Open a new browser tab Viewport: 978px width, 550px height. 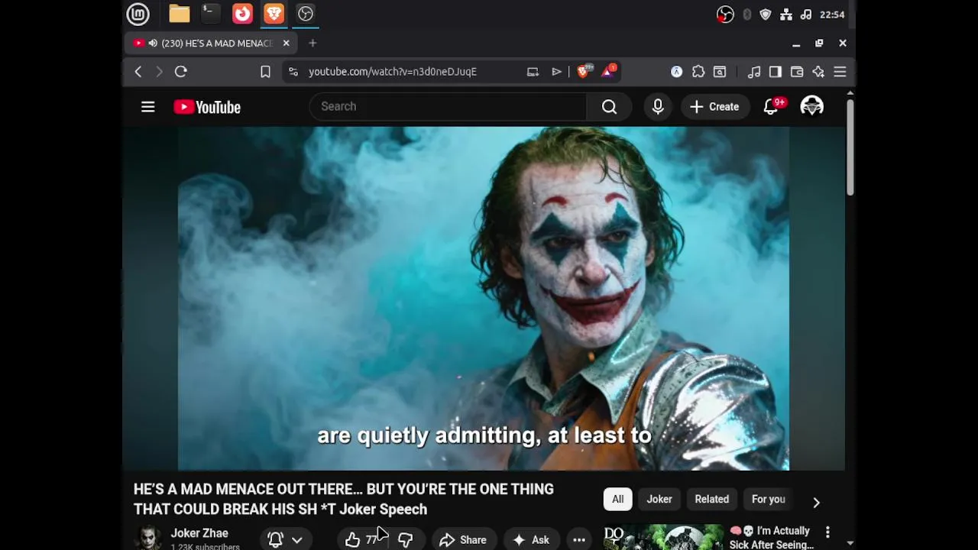(313, 44)
